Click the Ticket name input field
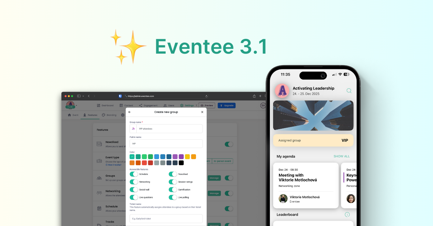The height and width of the screenshot is (226, 433). coord(166,218)
